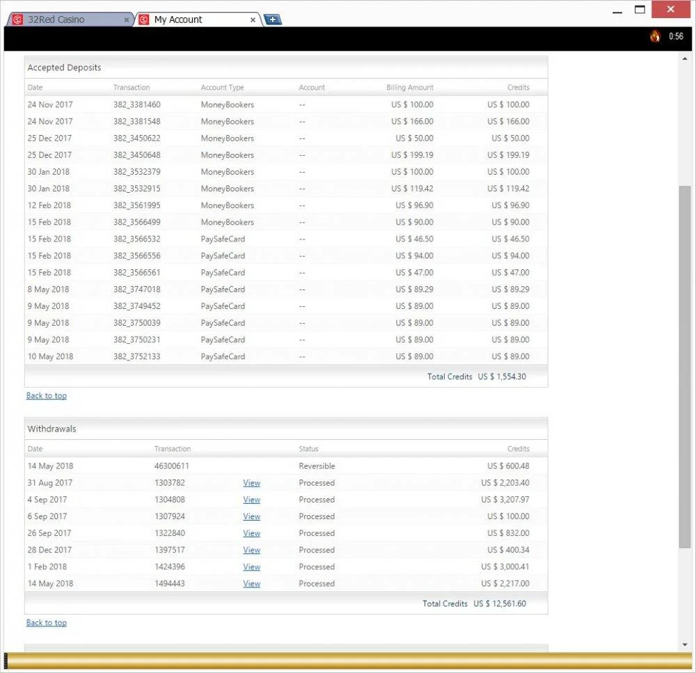This screenshot has width=696, height=673.
Task: View withdrawal transaction 1397517
Action: (252, 550)
